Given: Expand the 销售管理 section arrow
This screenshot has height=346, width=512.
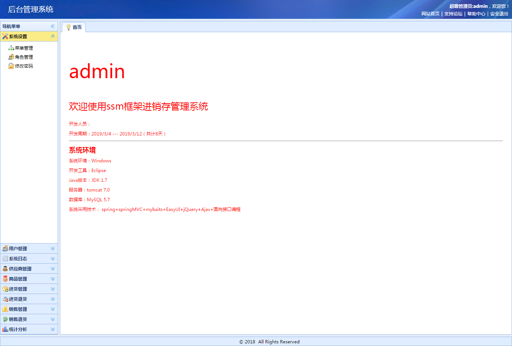Looking at the screenshot, I should 52,309.
